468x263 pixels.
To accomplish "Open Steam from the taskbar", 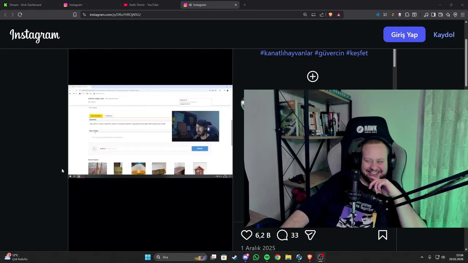I will pos(234,257).
